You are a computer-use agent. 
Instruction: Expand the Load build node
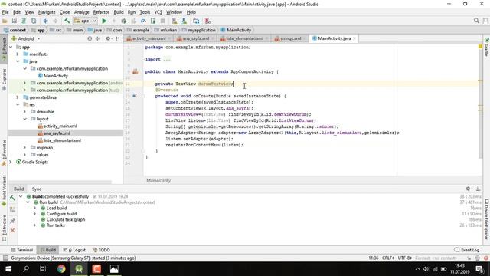click(34, 208)
